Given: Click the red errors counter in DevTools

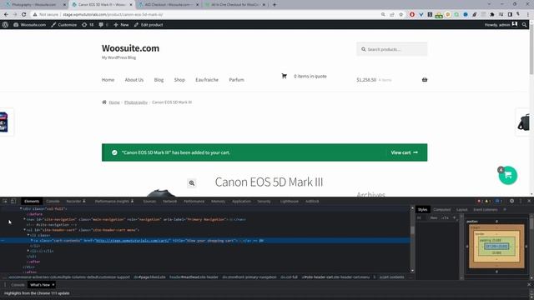Looking at the screenshot, I should pos(481,201).
